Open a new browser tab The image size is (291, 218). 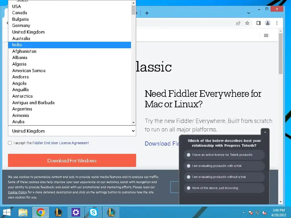coord(147,13)
